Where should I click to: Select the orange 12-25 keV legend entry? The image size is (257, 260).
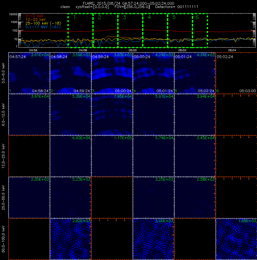pyautogui.click(x=36, y=20)
